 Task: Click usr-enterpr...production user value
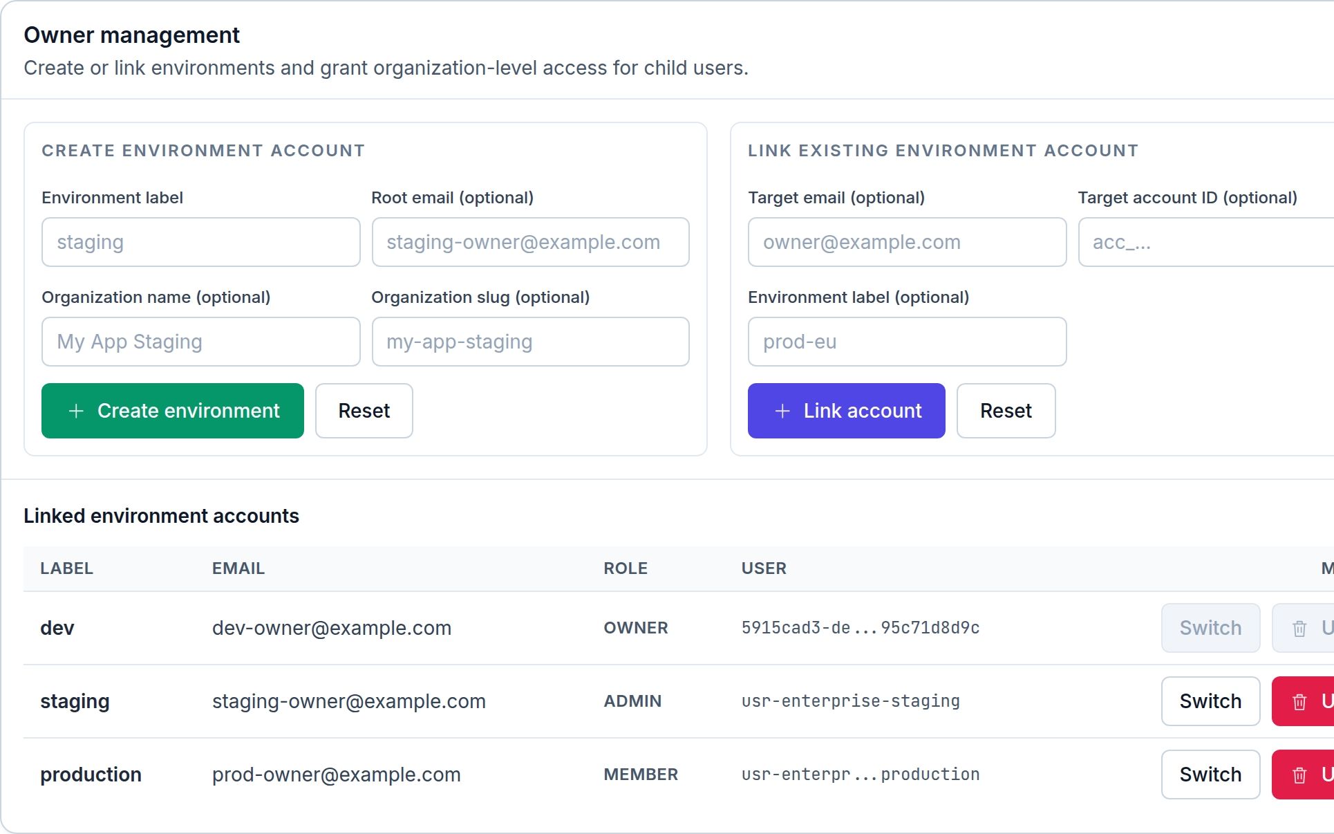pos(861,775)
